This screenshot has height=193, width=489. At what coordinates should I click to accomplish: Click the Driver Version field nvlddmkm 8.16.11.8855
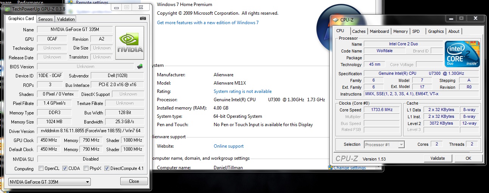(91, 131)
